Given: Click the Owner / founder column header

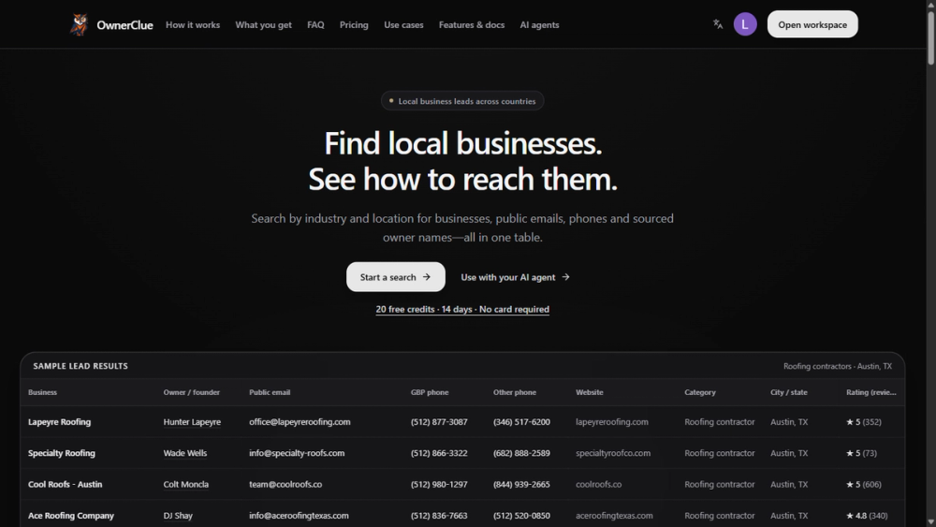Looking at the screenshot, I should [192, 392].
